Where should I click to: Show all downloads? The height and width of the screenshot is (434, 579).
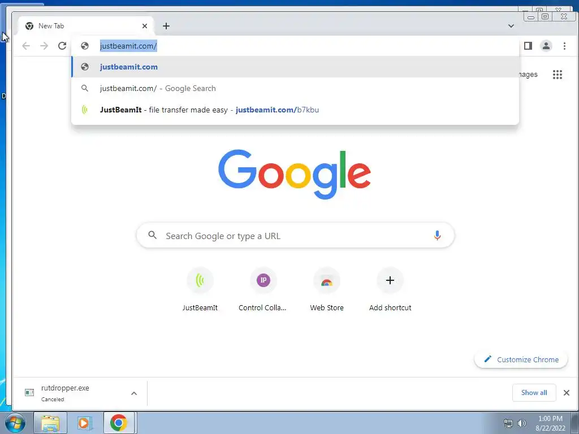pyautogui.click(x=534, y=393)
